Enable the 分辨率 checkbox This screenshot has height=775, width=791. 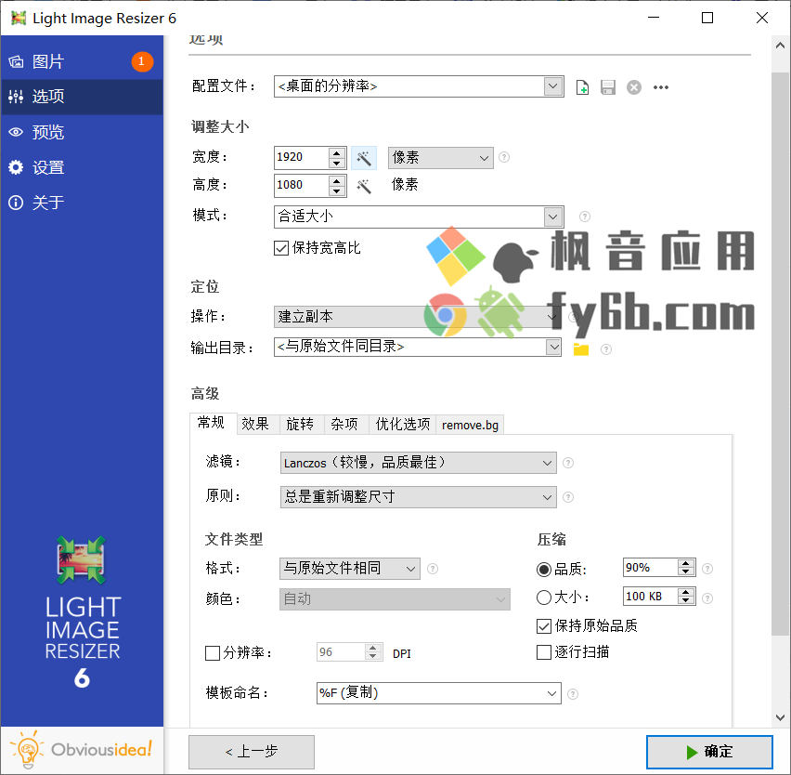click(213, 653)
